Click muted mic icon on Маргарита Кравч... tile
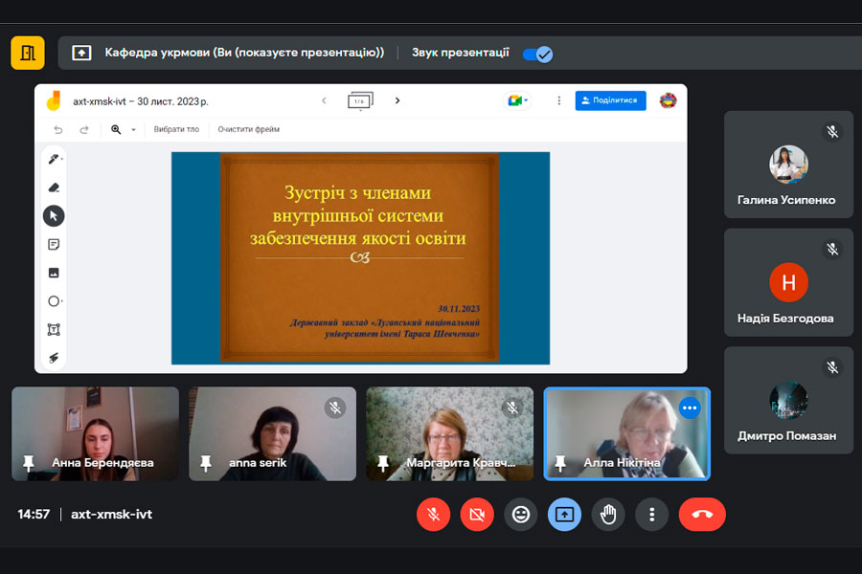862x574 pixels. coord(512,408)
